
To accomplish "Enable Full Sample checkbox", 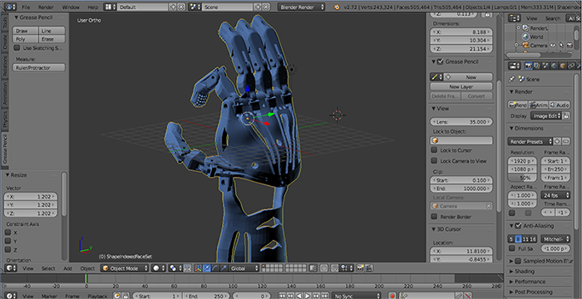I will (x=512, y=248).
